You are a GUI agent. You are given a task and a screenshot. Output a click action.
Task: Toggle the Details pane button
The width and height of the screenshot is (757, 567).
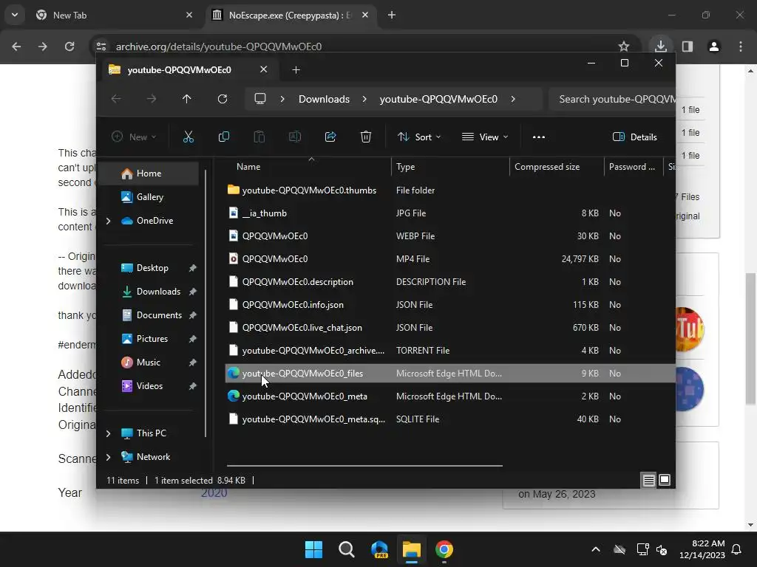(x=634, y=137)
